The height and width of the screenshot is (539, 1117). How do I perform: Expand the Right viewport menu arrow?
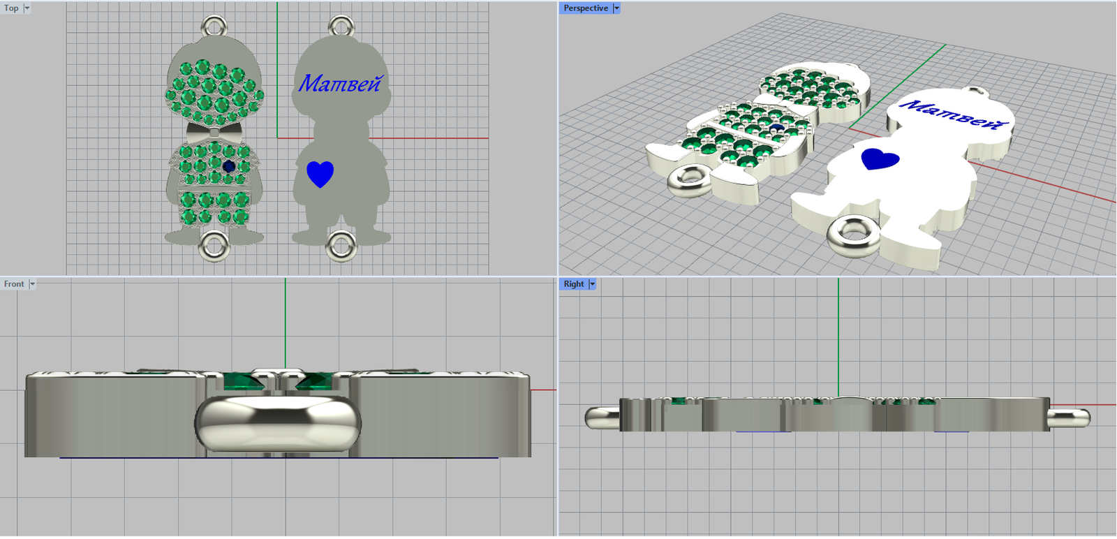tap(593, 284)
